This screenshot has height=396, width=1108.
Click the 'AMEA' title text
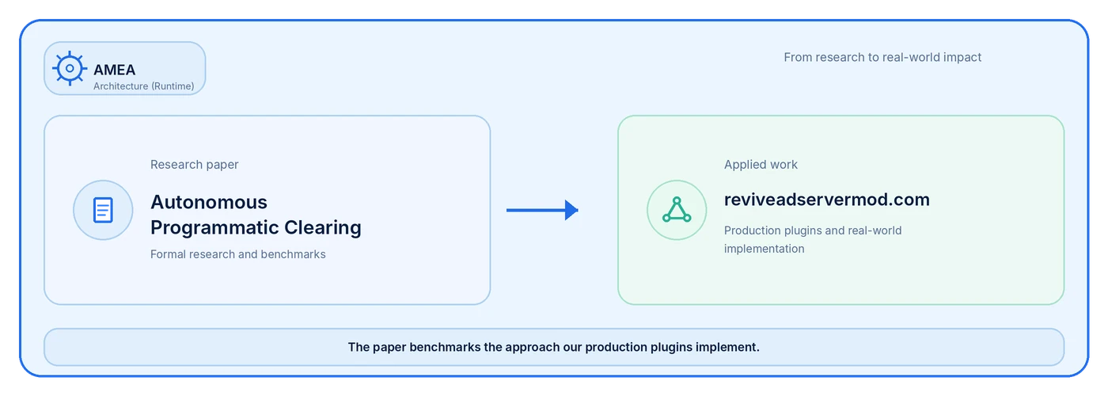coord(115,70)
